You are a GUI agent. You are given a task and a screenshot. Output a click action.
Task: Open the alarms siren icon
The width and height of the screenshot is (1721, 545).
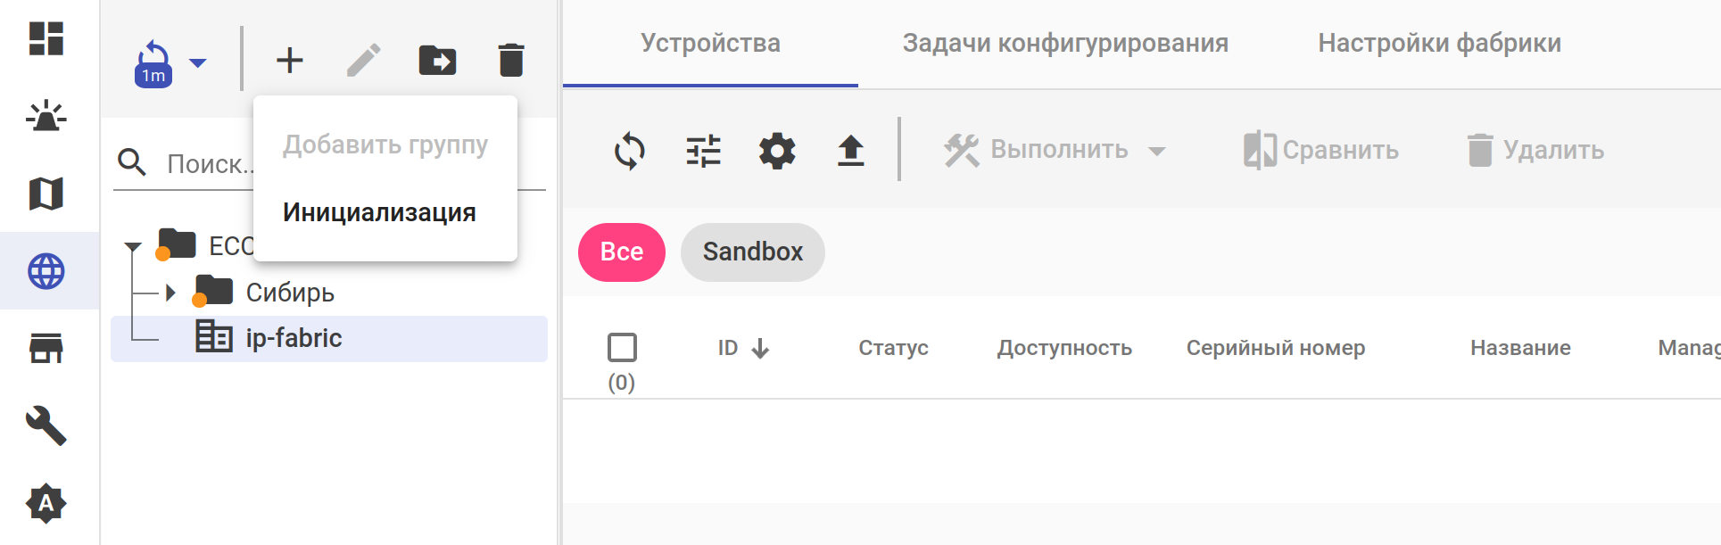coord(46,117)
